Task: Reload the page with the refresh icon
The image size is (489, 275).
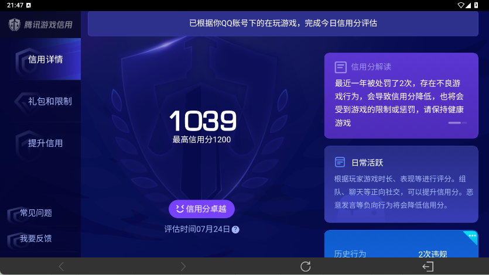Action: pos(305,267)
